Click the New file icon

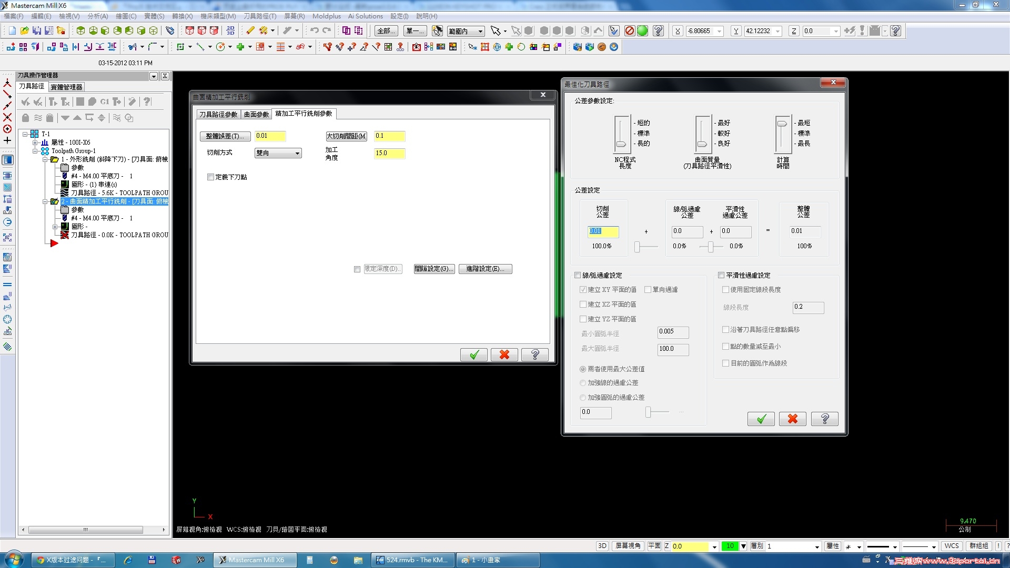[x=12, y=31]
